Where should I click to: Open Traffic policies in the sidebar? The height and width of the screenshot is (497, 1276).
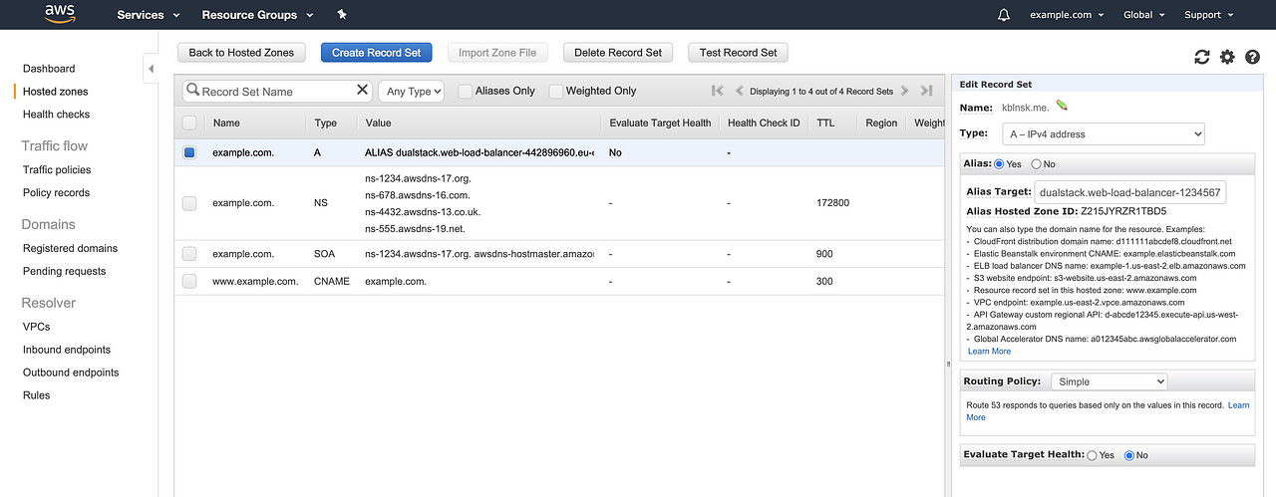(x=57, y=170)
